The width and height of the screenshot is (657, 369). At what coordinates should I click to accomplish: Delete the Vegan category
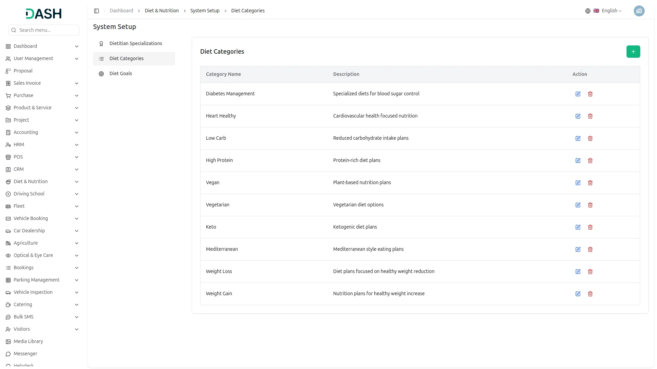pos(590,183)
